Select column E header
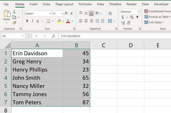This screenshot has width=171, height=113. click(158, 45)
